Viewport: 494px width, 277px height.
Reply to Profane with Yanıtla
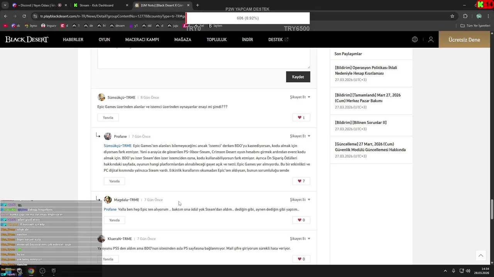(114, 181)
